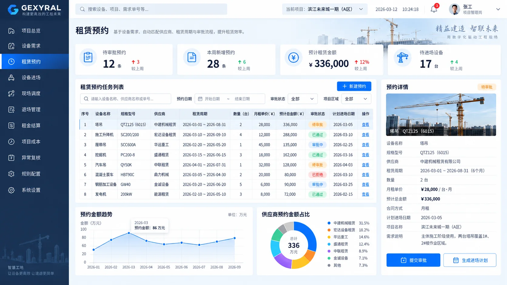Click the 提交审批 button
507x285 pixels.
(x=413, y=260)
